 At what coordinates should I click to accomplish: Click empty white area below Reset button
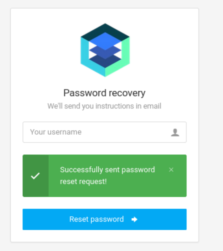(x=105, y=236)
